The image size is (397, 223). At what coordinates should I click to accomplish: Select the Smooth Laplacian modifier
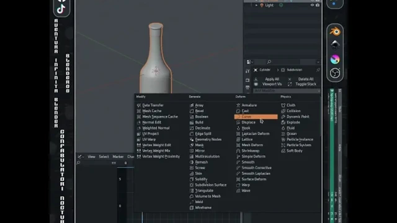256,174
